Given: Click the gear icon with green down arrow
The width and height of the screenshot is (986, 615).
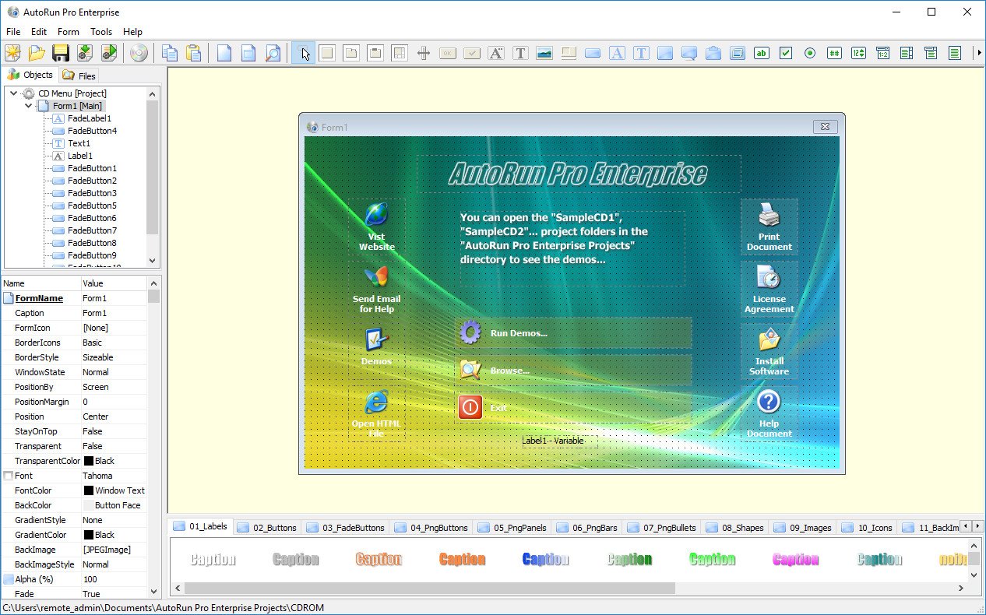Looking at the screenshot, I should coord(85,53).
